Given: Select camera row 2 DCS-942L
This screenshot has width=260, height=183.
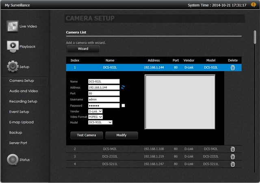Looking at the screenshot, I should point(154,149).
